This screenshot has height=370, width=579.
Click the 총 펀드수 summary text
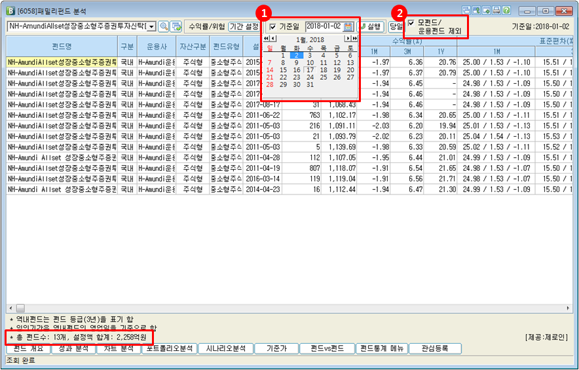[78, 337]
